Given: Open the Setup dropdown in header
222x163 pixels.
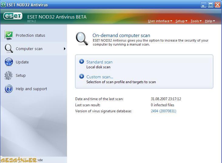Looking at the screenshot, I should coord(181,21).
